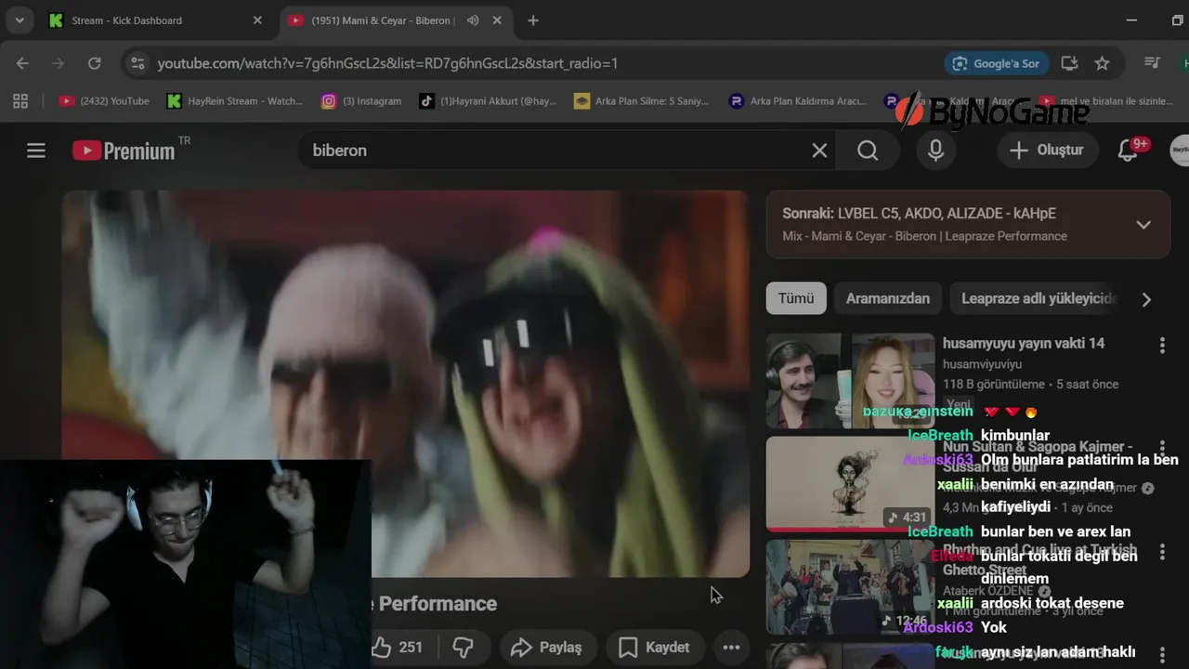Image resolution: width=1189 pixels, height=669 pixels.
Task: Open a new browser tab
Action: 532,20
